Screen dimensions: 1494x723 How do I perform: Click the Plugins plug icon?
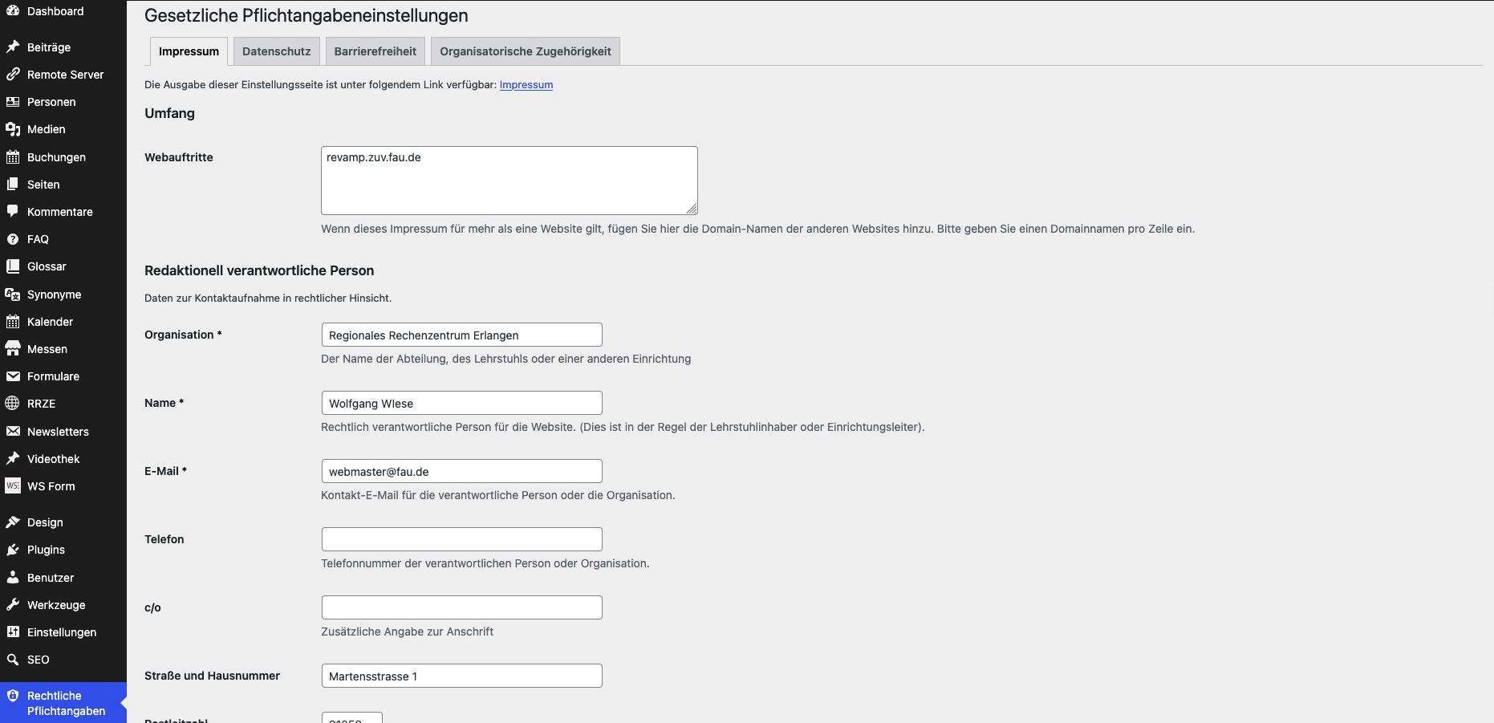point(13,550)
